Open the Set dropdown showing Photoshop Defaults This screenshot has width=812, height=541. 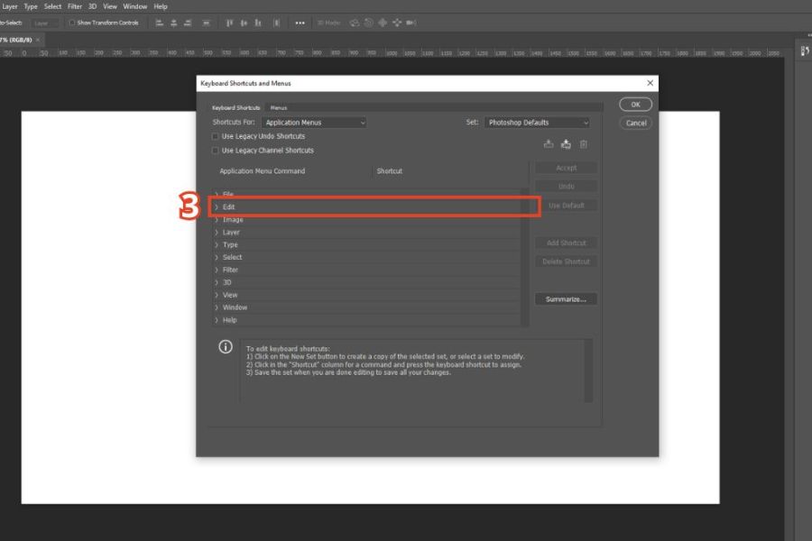click(538, 123)
